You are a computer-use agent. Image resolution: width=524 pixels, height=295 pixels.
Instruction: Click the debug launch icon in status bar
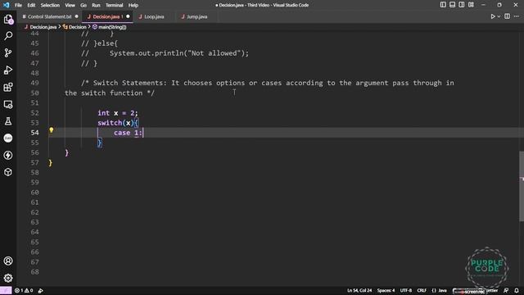[x=40, y=290]
